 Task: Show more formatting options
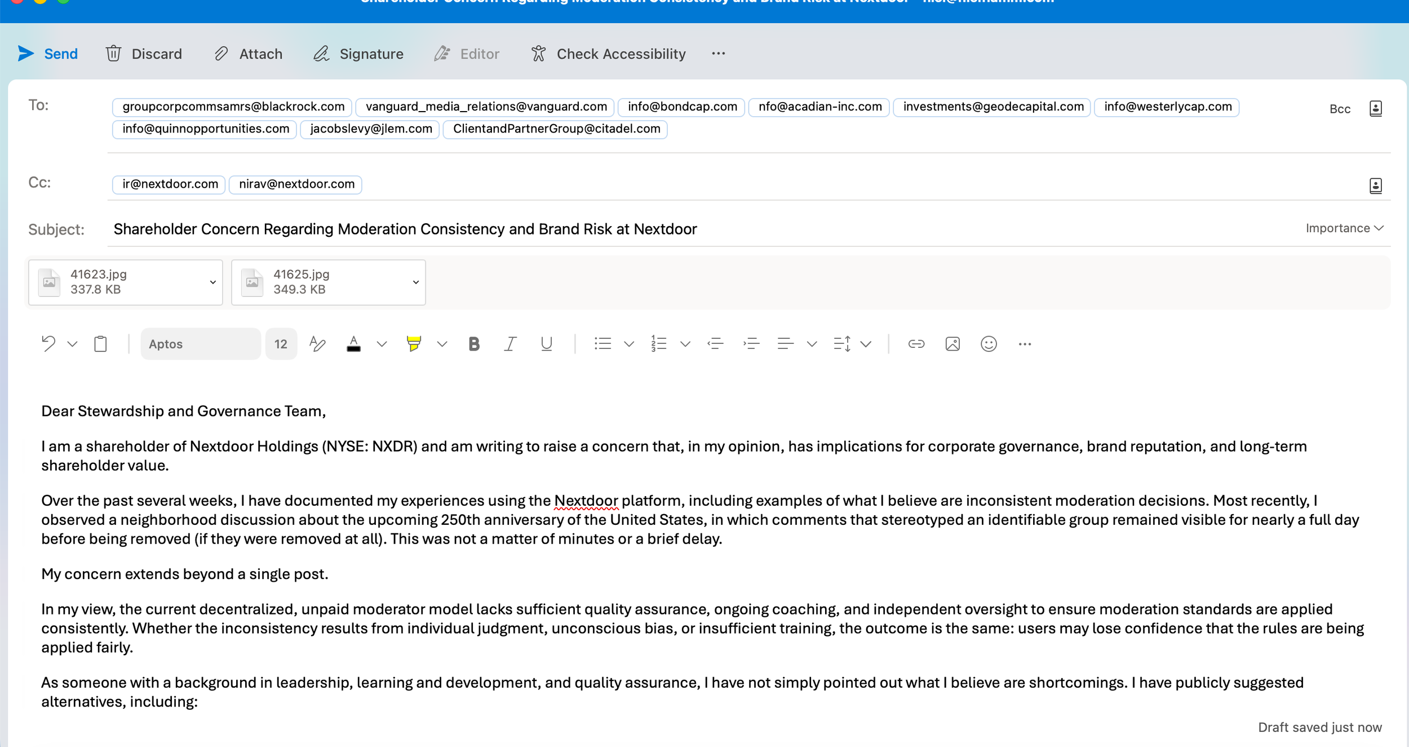1025,344
